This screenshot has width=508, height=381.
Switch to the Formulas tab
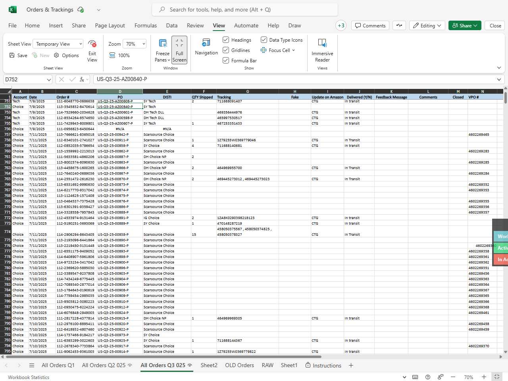[146, 25]
